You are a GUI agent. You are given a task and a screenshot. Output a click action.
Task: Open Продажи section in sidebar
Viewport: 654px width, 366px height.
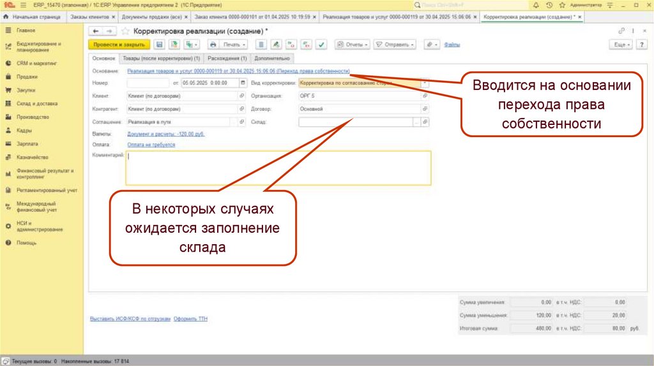[x=27, y=77]
